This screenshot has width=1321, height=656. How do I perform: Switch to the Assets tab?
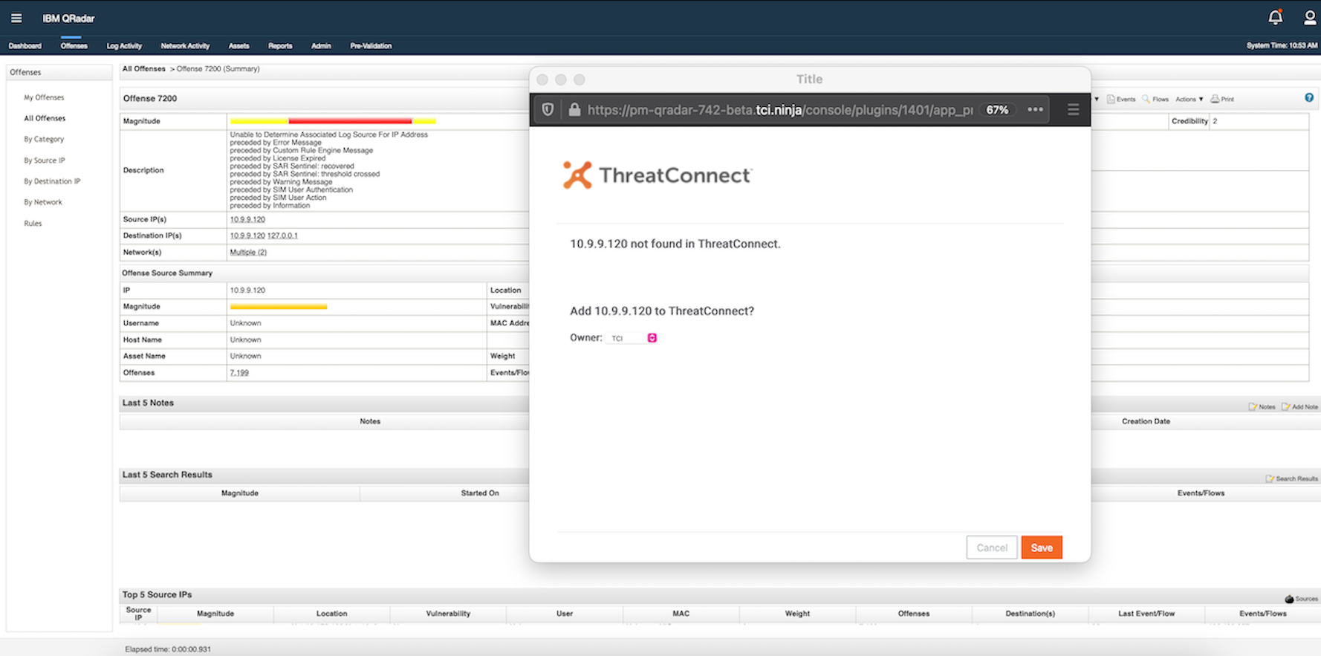click(x=238, y=46)
